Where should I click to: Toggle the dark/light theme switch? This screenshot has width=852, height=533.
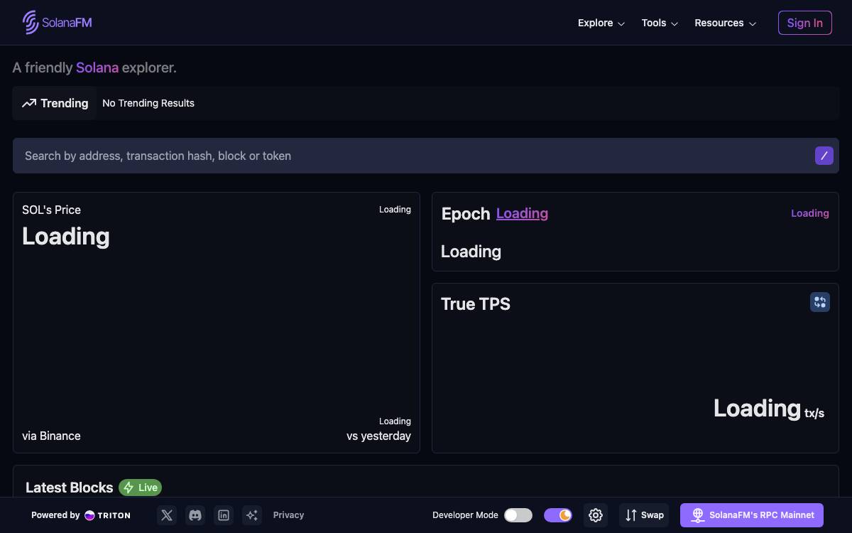tap(558, 515)
